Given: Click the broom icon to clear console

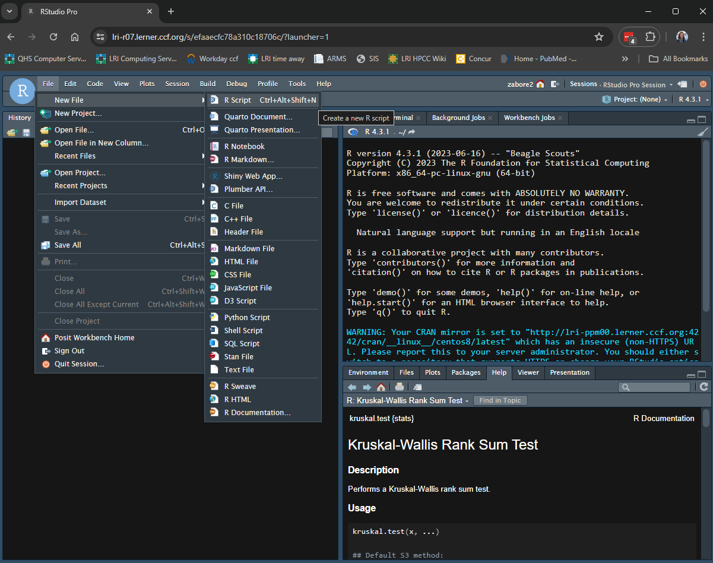Looking at the screenshot, I should pos(703,132).
